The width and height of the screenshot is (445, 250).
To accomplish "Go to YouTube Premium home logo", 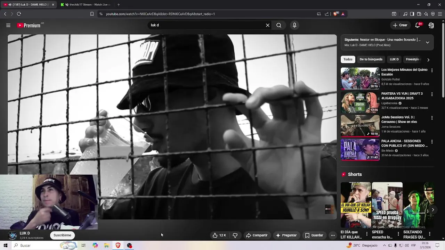I will click(29, 25).
